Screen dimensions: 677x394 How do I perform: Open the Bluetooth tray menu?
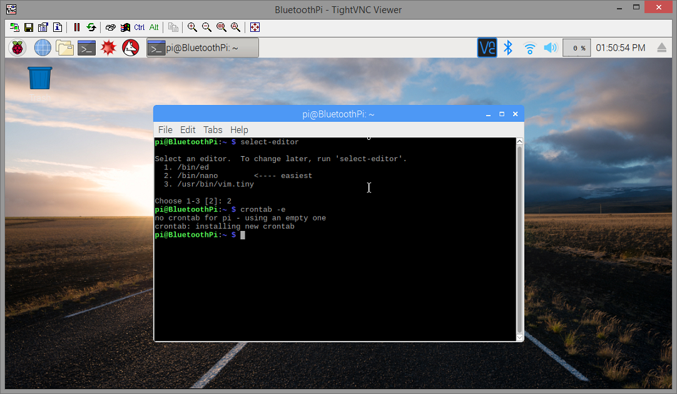pos(508,48)
